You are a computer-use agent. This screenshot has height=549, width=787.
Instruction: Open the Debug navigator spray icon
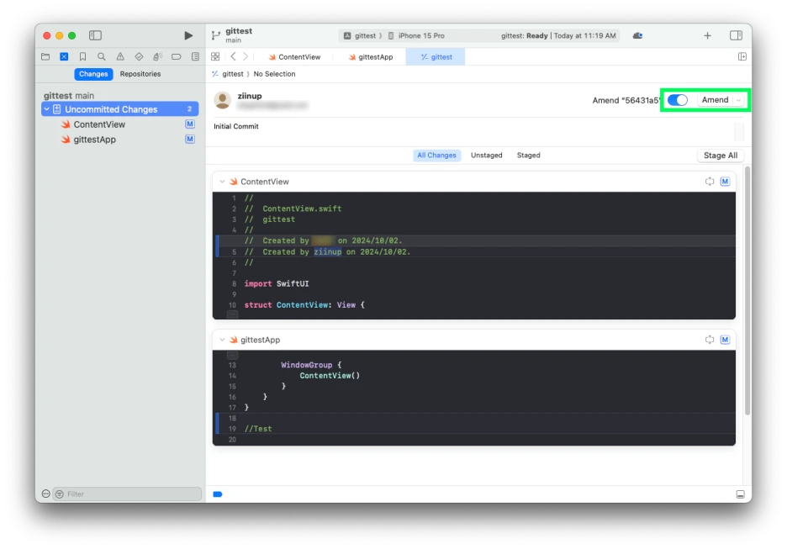pyautogui.click(x=157, y=56)
